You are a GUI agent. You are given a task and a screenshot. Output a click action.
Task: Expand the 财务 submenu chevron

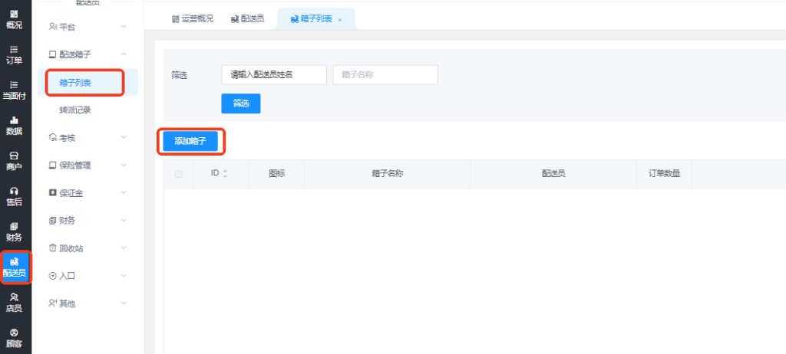tap(124, 220)
